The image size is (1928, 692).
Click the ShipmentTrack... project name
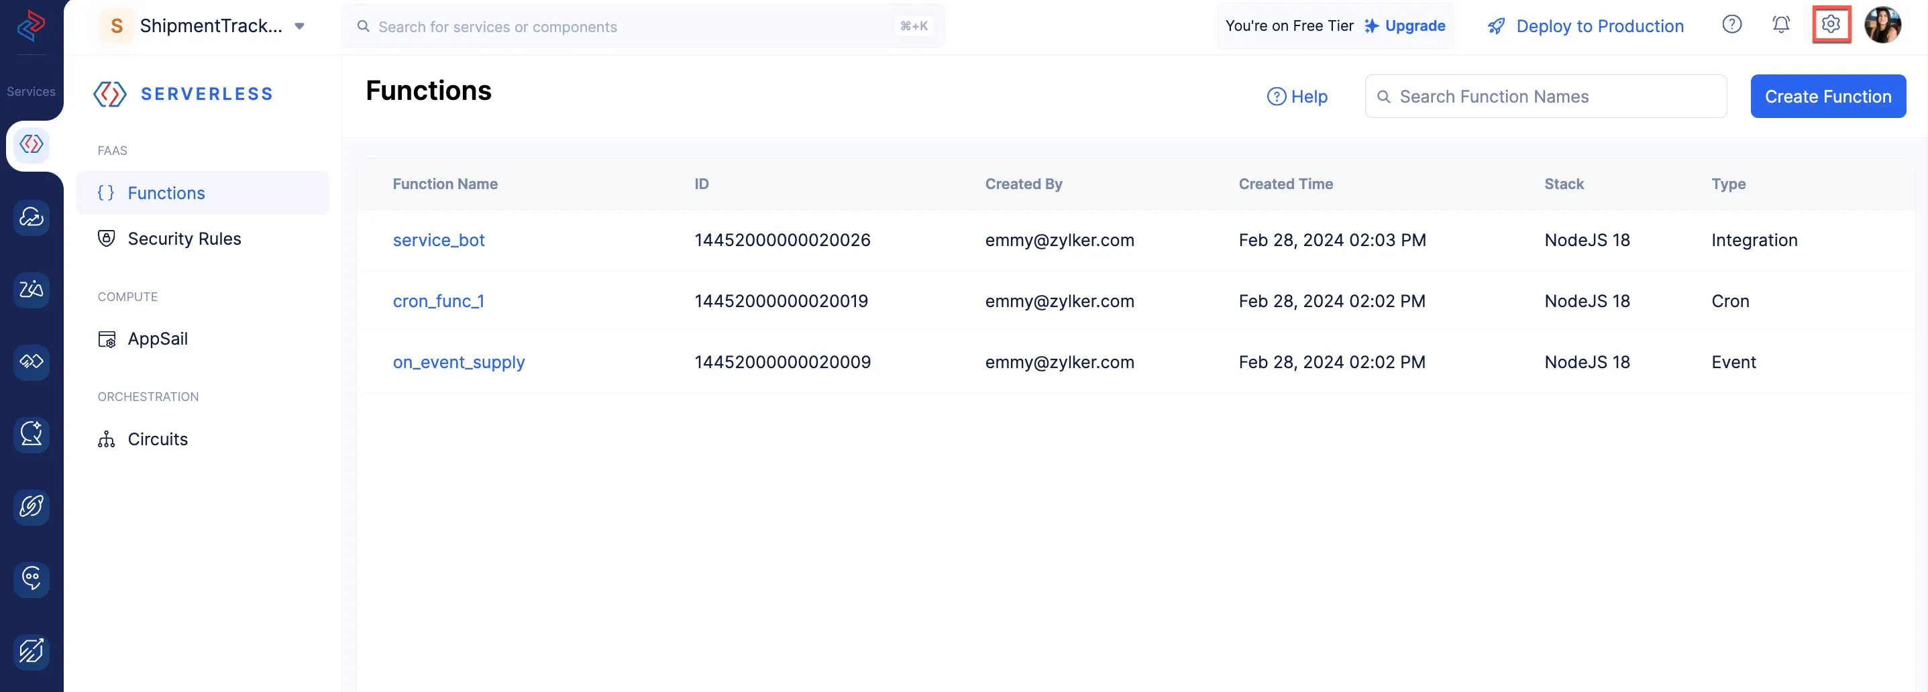pyautogui.click(x=211, y=26)
